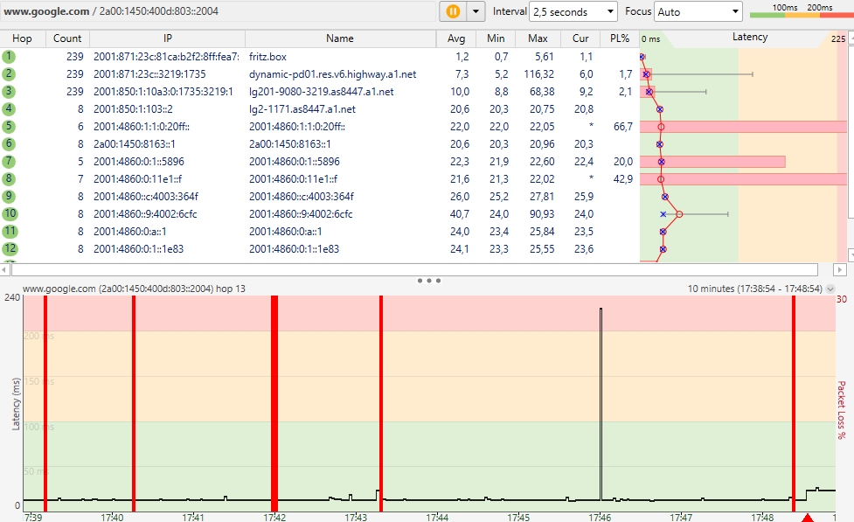Screen dimensions: 854x522
Task: Sort by the PL% column header
Action: point(619,38)
